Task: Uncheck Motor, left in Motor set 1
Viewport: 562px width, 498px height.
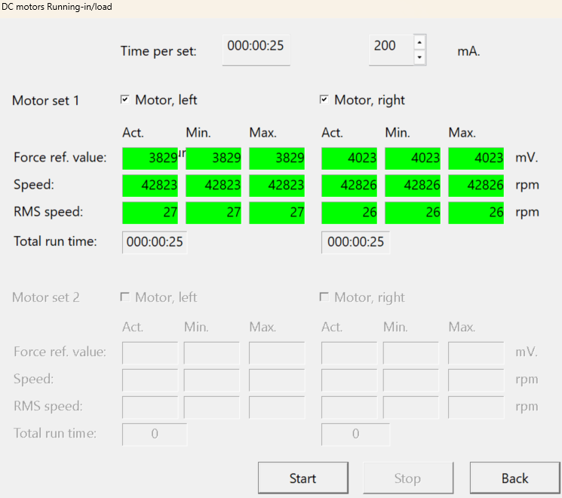Action: point(124,100)
